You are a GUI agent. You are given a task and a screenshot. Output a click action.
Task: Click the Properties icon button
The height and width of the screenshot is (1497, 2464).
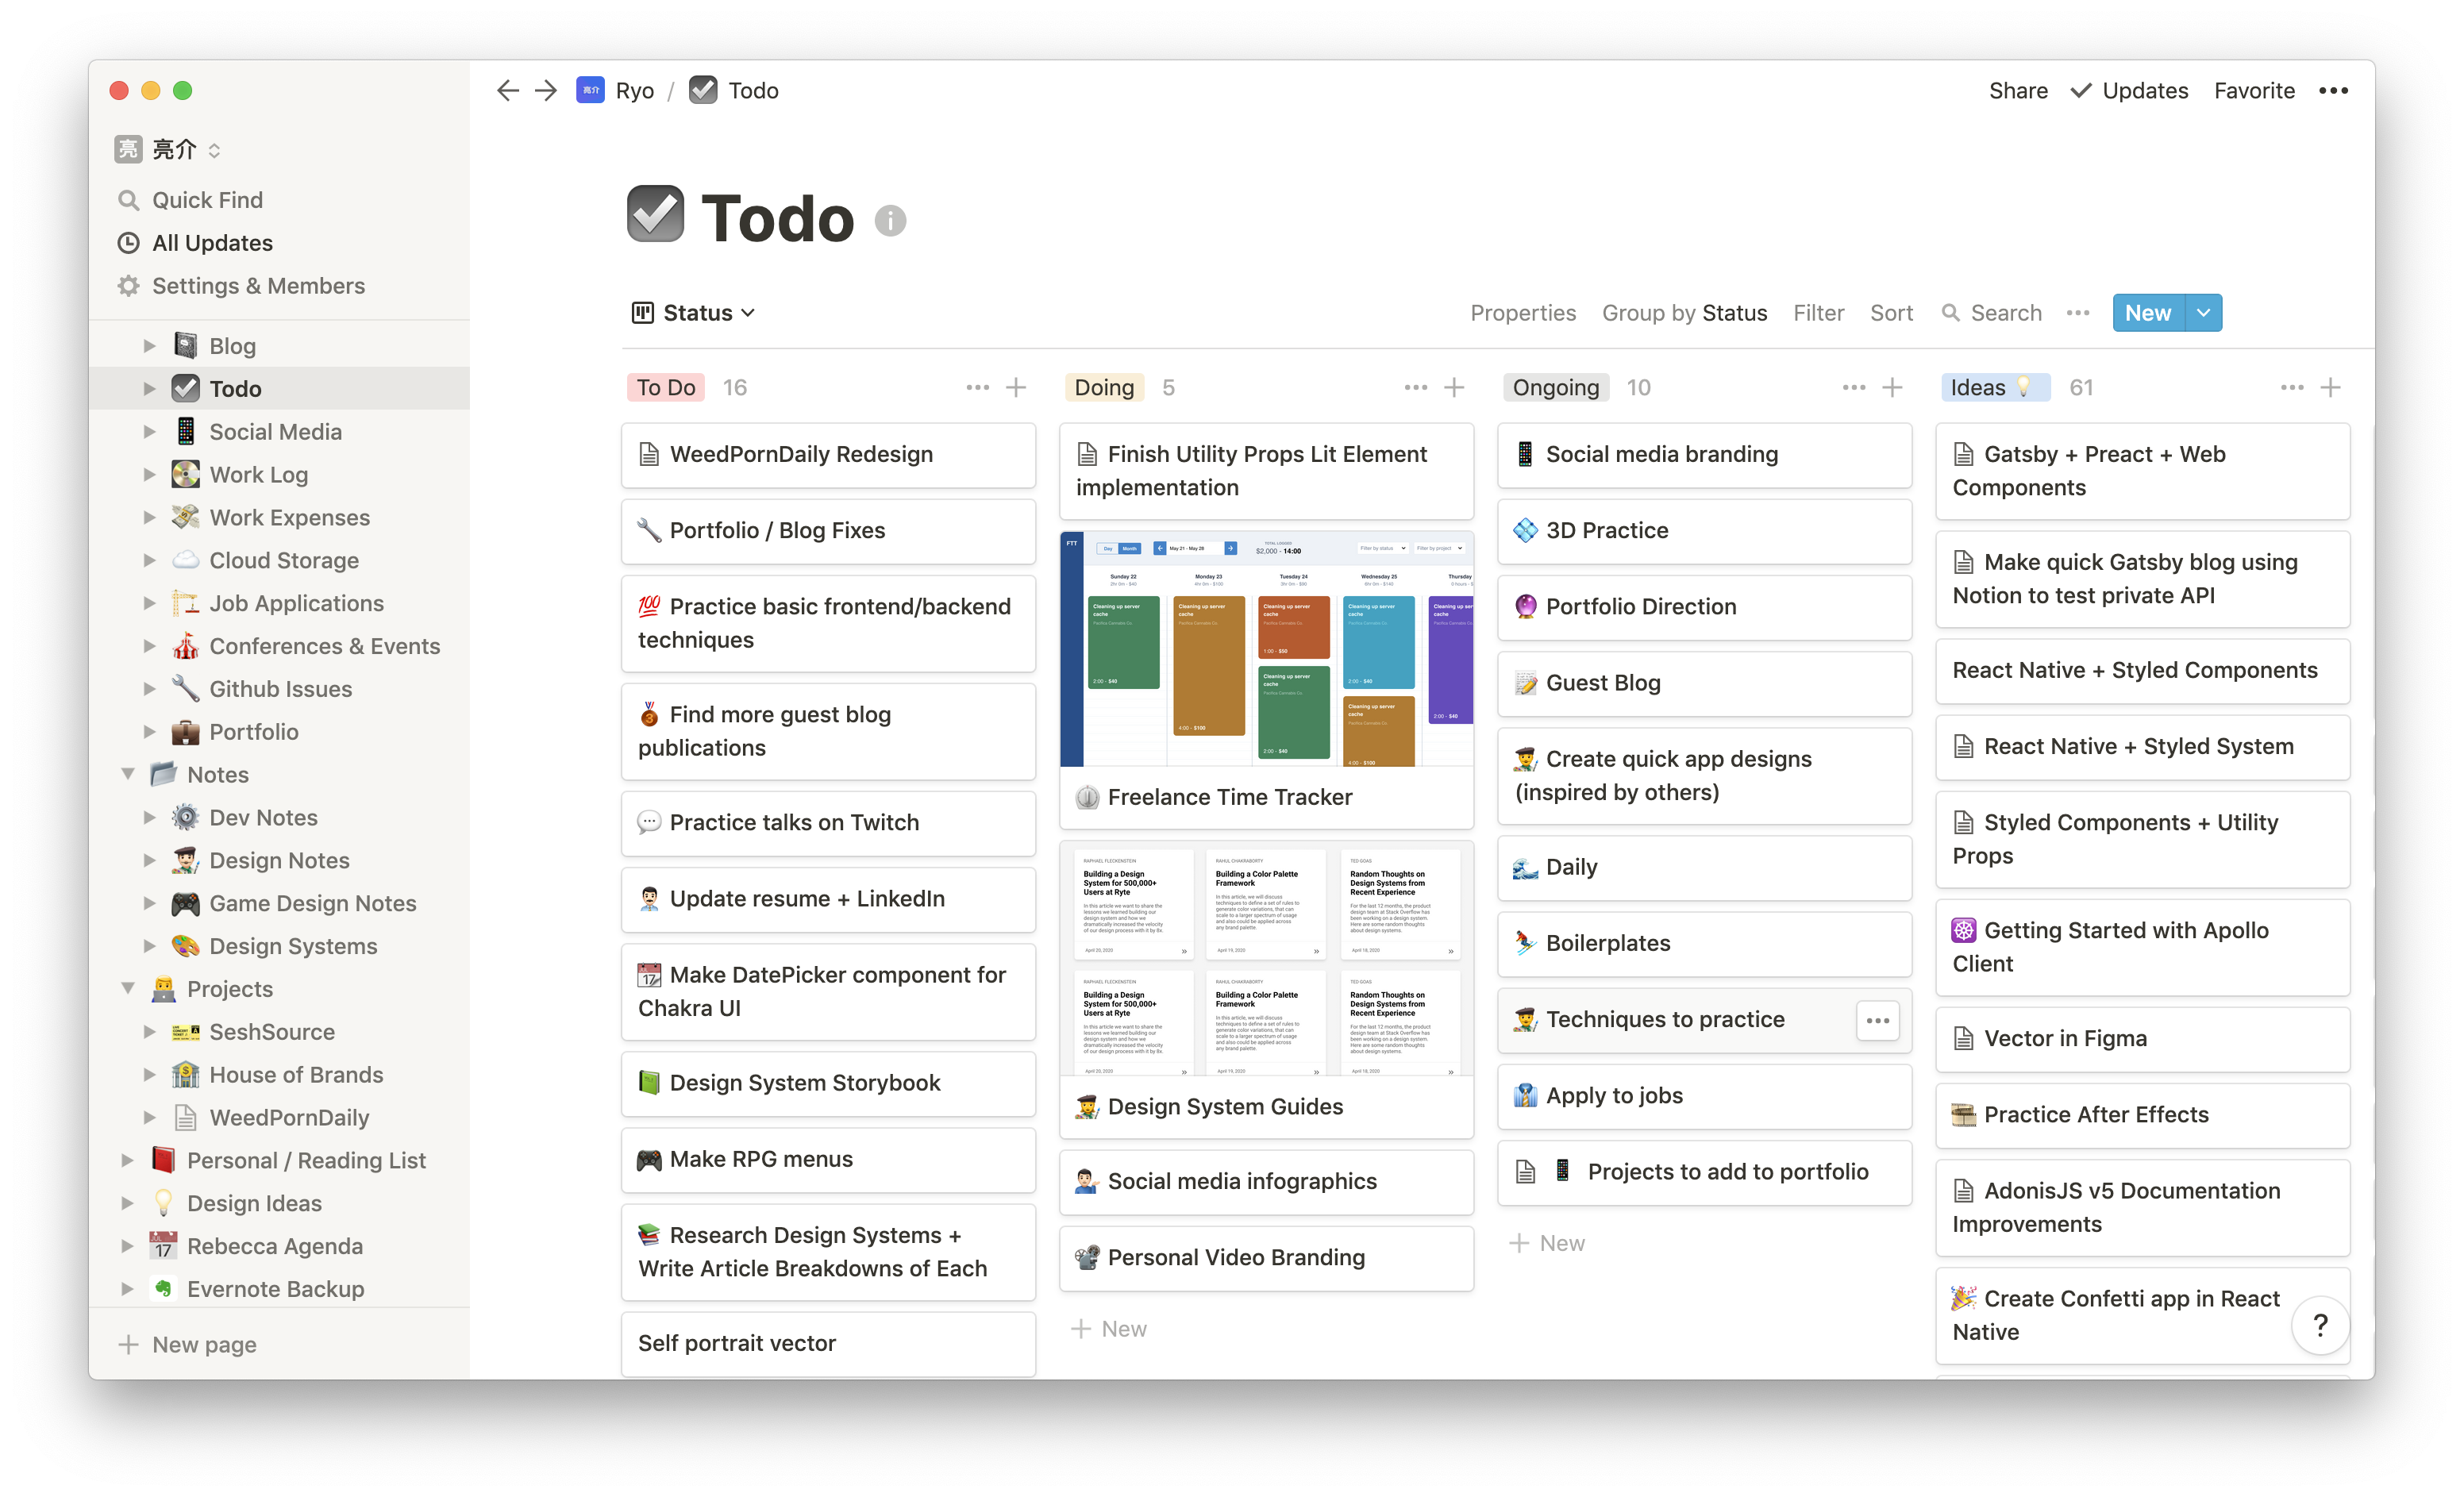pos(1524,313)
